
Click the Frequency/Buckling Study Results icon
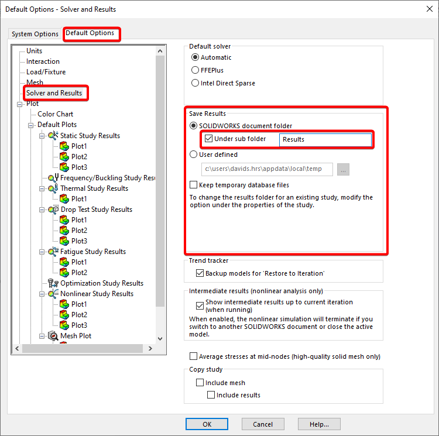click(53, 178)
